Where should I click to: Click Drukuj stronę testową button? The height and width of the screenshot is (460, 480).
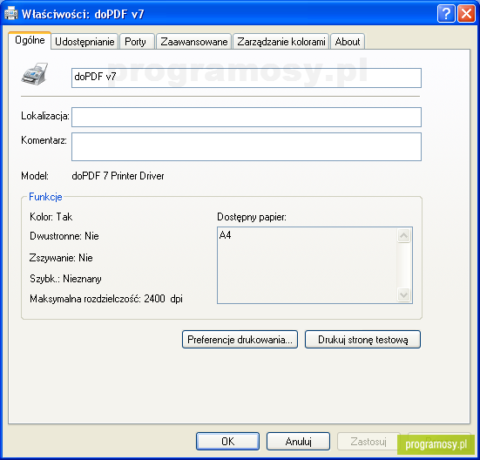(x=362, y=340)
